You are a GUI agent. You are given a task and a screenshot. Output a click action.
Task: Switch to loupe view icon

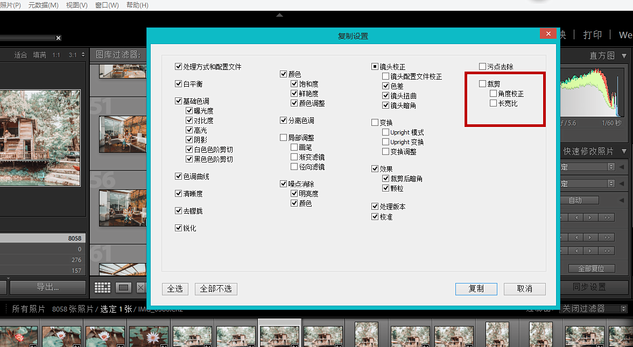[x=124, y=288]
